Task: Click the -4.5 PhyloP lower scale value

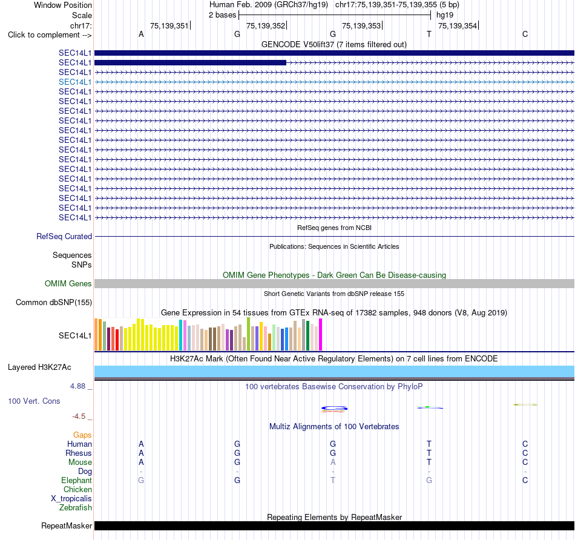Action: pyautogui.click(x=79, y=417)
